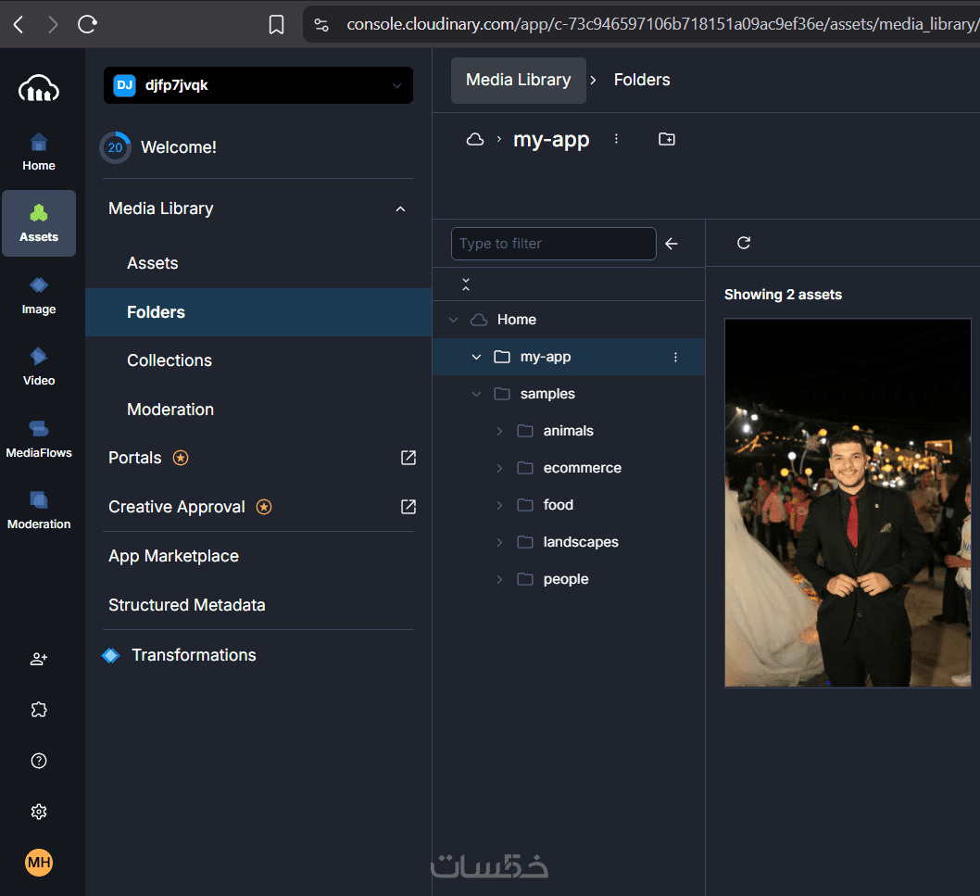This screenshot has width=980, height=896.
Task: Select Folders in the Media Library menu
Action: coord(258,312)
